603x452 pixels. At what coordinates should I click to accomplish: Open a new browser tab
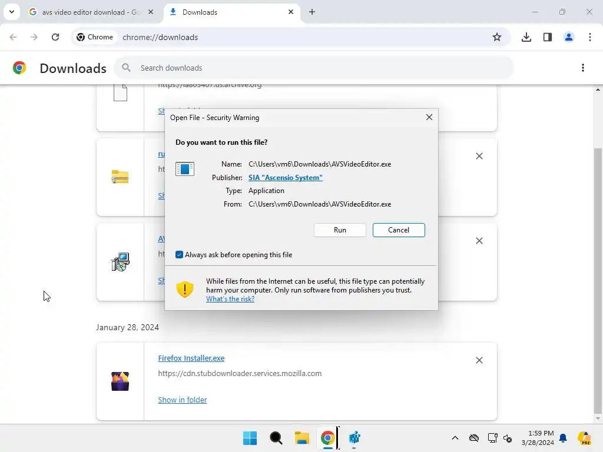312,12
